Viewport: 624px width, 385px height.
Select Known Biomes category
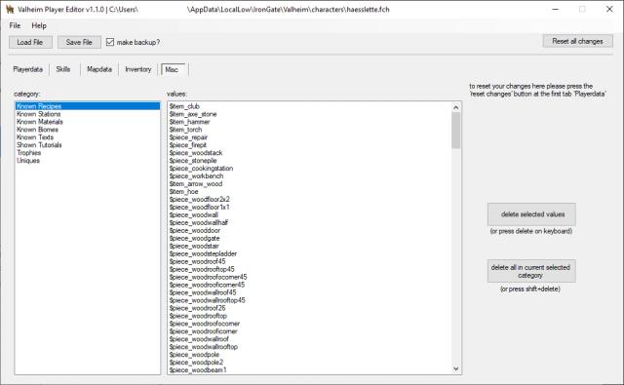(88, 130)
